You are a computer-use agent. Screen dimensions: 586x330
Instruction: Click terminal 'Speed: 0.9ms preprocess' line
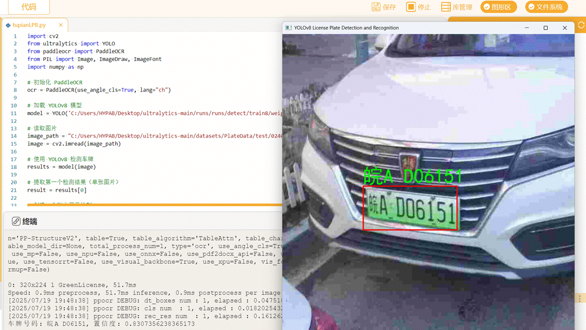pos(144,293)
